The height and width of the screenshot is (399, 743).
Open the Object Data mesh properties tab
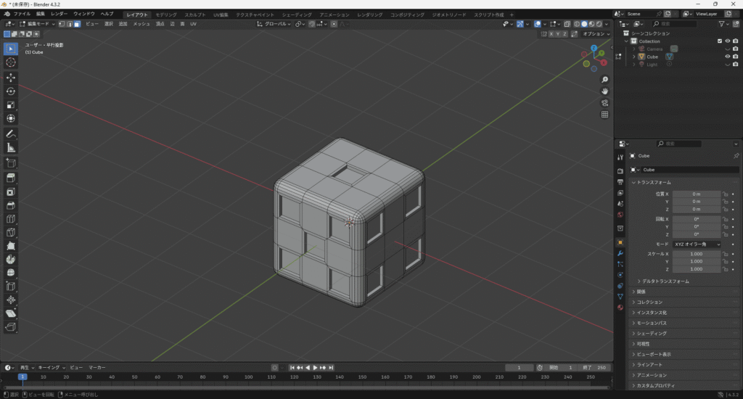[620, 297]
